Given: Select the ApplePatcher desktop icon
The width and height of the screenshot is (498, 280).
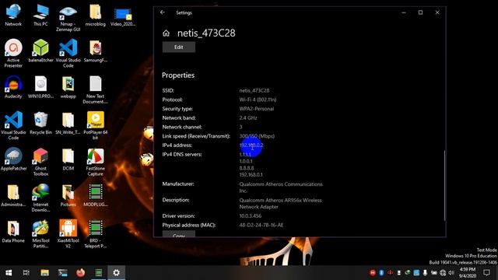Looking at the screenshot, I should point(13,159).
